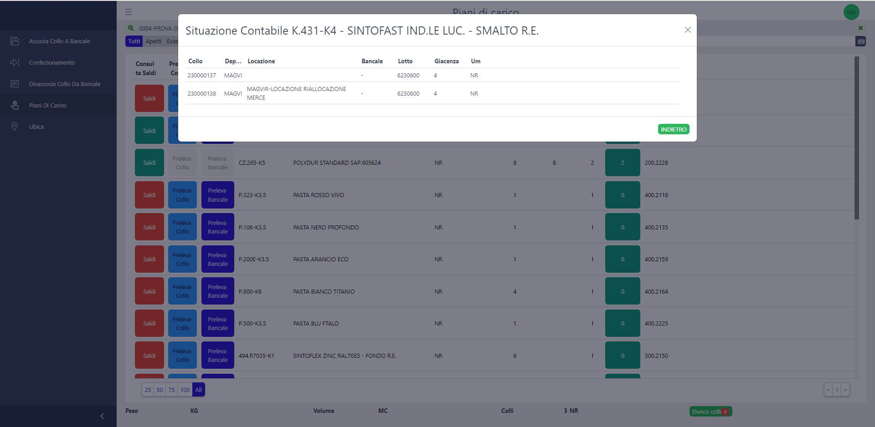Open Elenco colli list button
The width and height of the screenshot is (875, 427).
tap(710, 412)
